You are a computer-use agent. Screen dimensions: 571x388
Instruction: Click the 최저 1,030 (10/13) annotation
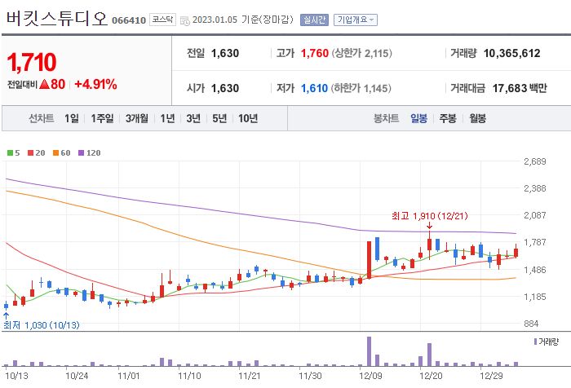coord(41,325)
